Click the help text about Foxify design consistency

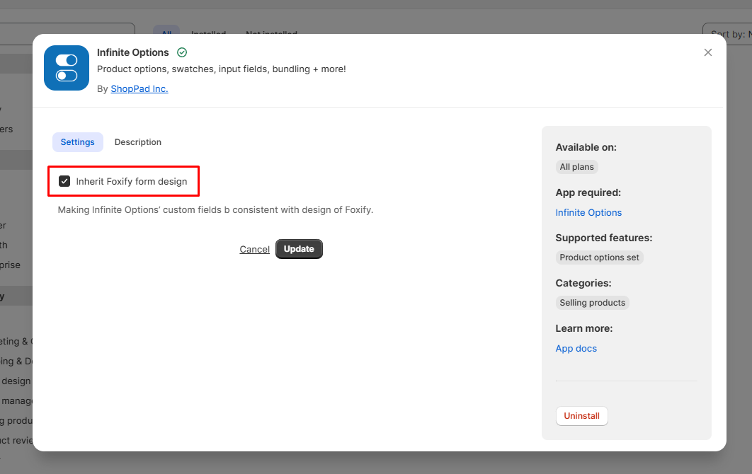pos(215,210)
